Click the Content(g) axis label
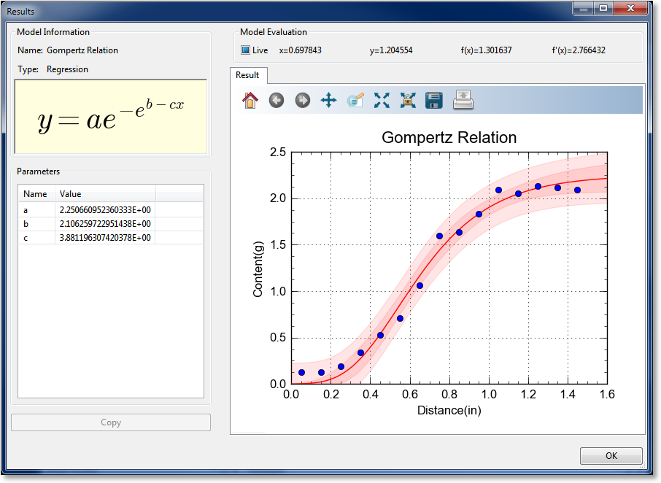This screenshot has height=483, width=661. 258,269
